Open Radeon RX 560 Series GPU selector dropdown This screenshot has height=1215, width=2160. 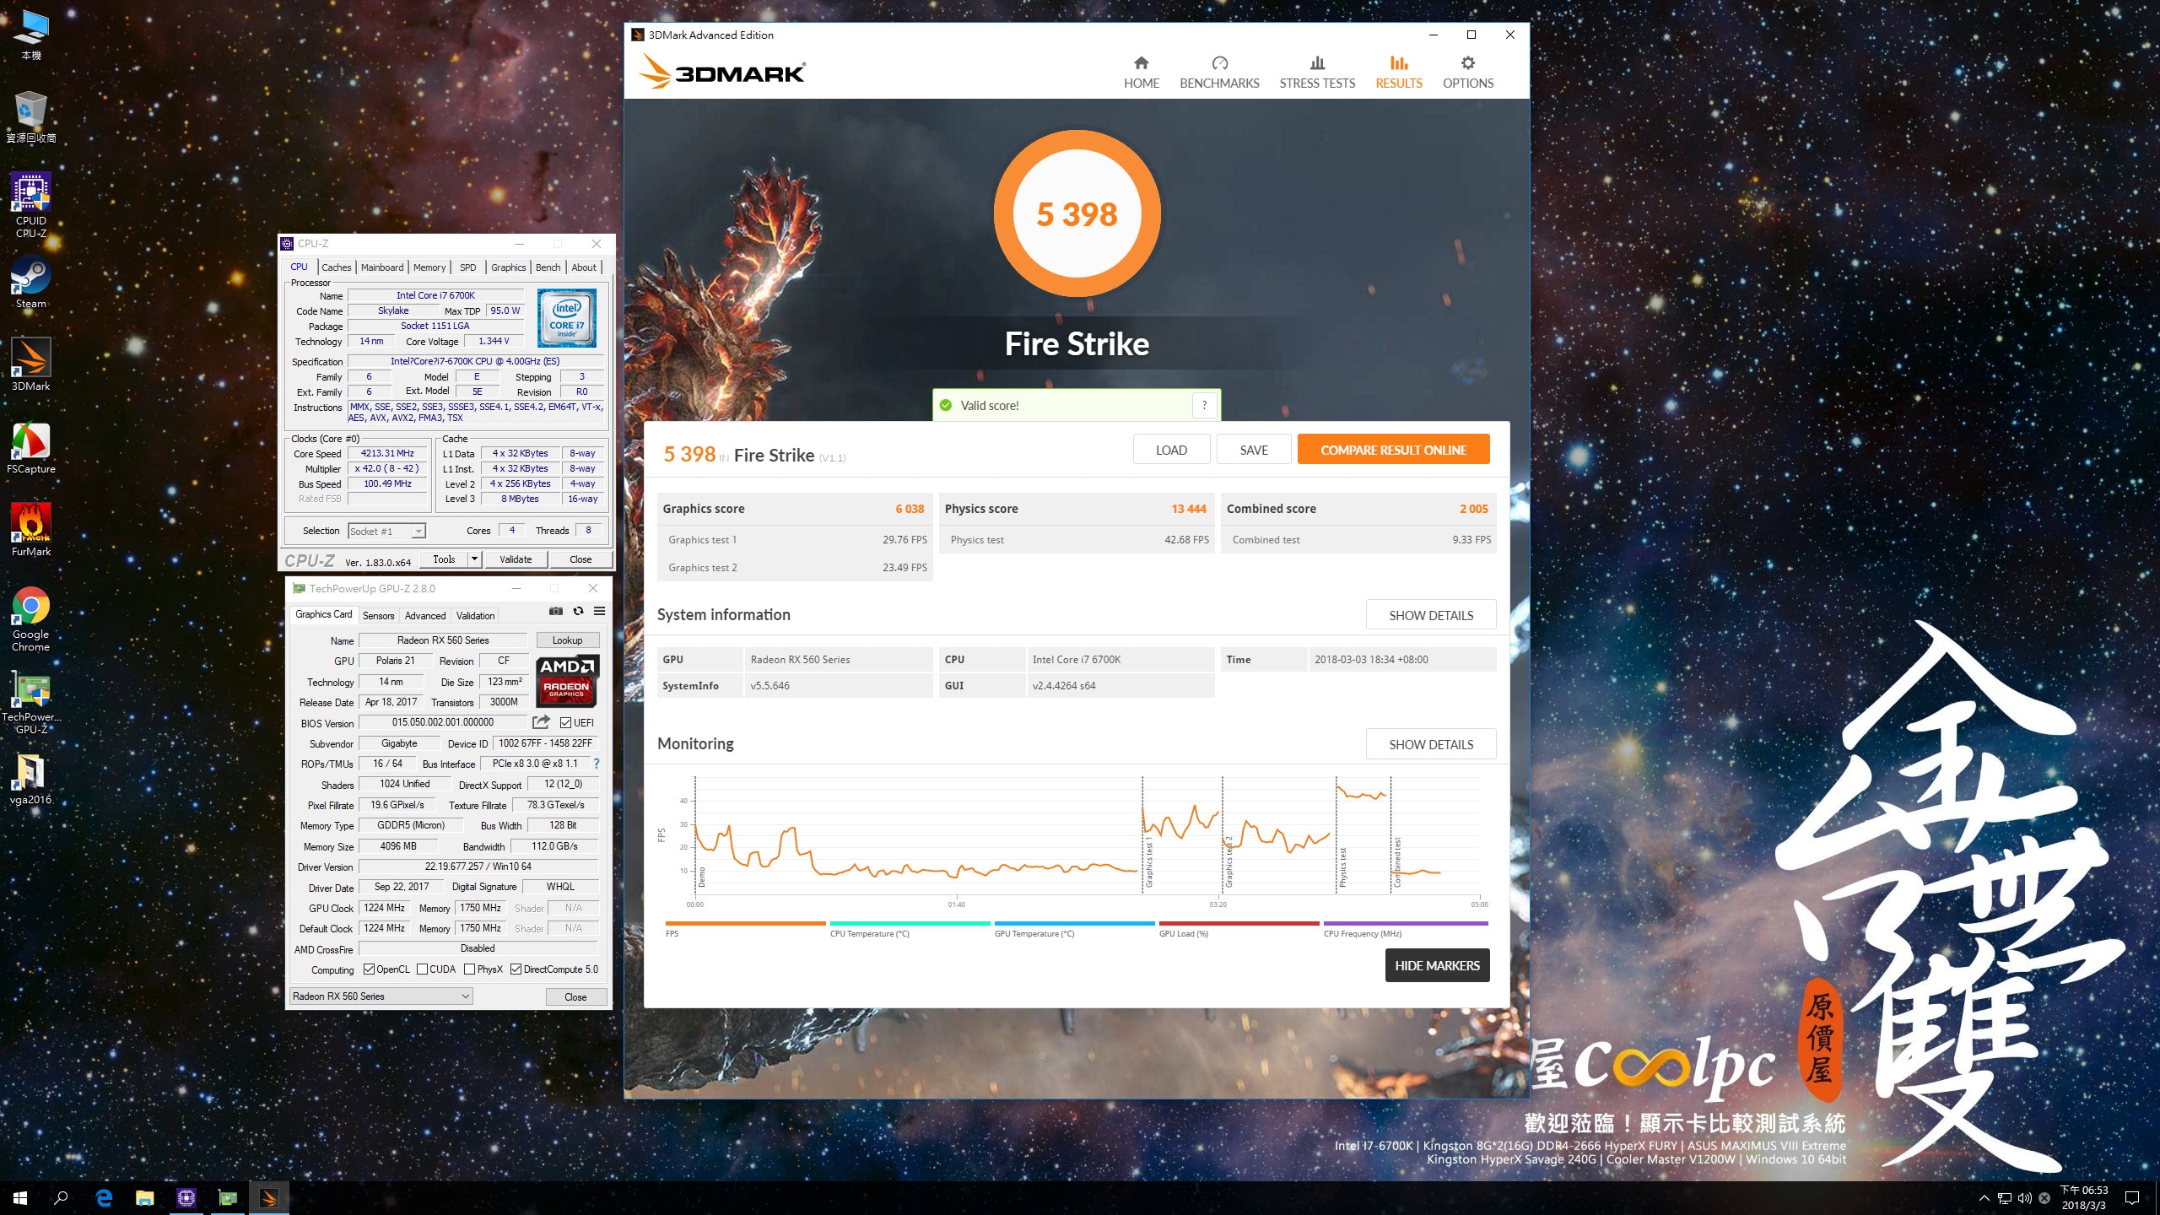[381, 996]
